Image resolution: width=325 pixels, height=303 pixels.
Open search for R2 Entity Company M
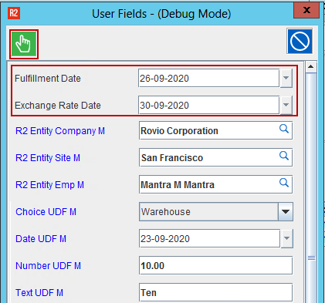point(284,129)
